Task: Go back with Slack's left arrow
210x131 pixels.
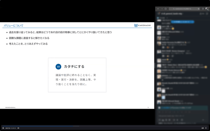Action: pos(158,9)
